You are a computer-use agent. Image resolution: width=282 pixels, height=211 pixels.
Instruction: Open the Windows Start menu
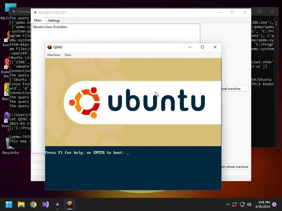click(9, 204)
